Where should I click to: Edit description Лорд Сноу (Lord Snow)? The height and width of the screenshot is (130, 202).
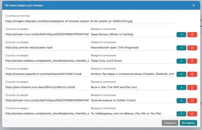tap(133, 61)
